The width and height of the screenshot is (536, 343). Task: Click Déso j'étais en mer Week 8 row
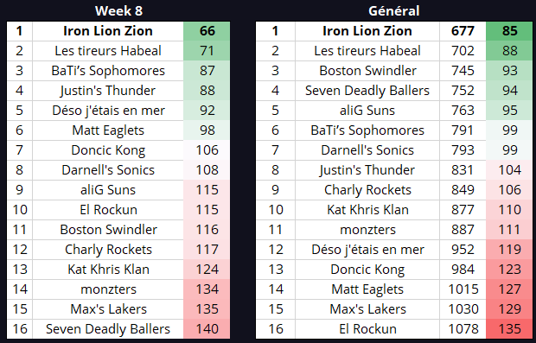[118, 111]
